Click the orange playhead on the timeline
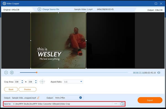This screenshot has width=166, height=109. (37, 72)
